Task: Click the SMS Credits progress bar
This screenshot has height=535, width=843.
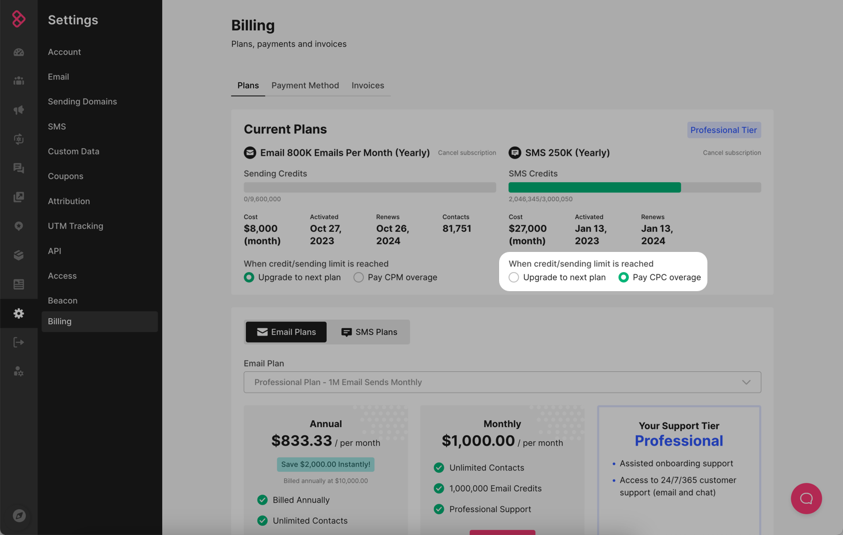Action: (x=634, y=187)
